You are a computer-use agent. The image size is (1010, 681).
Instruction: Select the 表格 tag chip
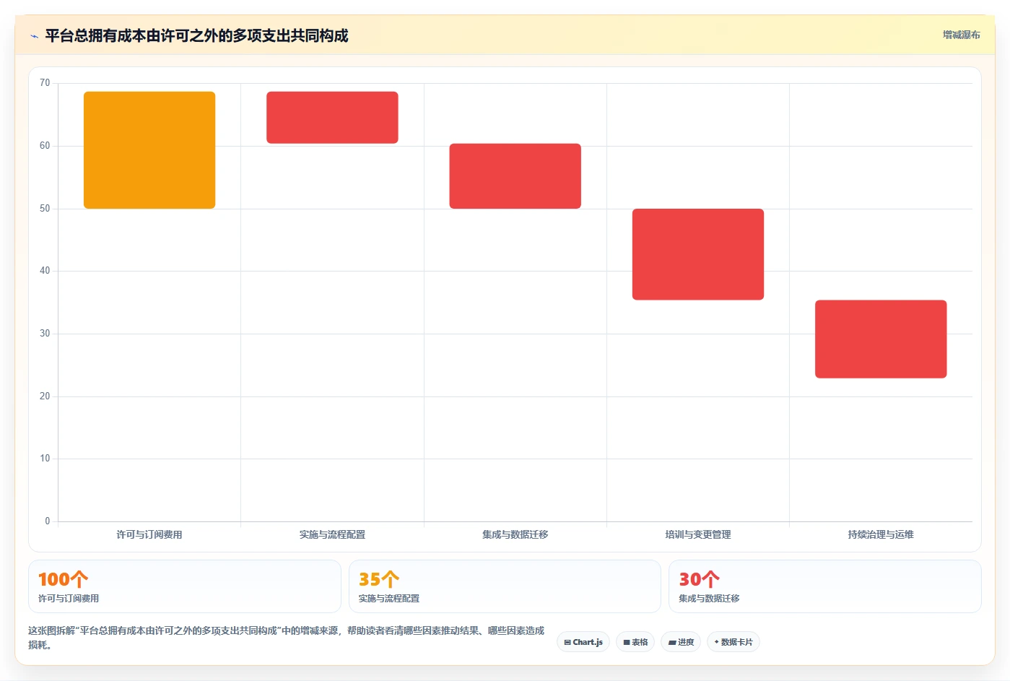click(635, 642)
